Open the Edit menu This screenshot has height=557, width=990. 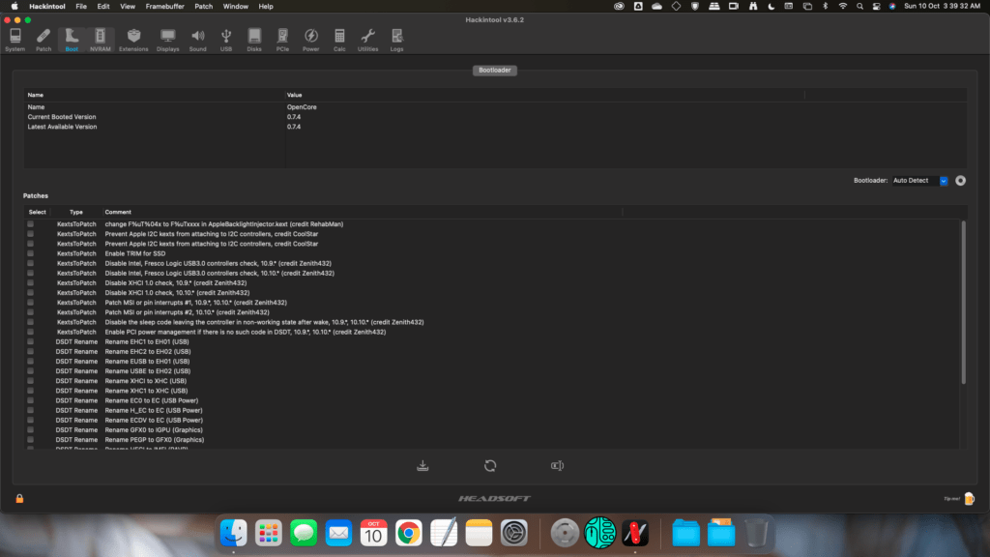102,7
